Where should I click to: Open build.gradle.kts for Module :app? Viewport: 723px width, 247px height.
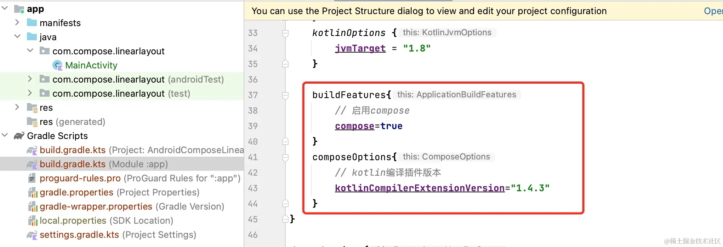pos(73,164)
